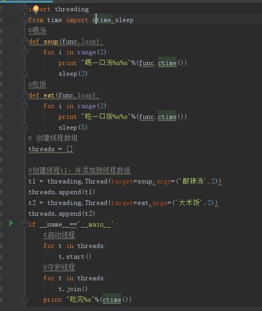Run script via green gutter arrow
The height and width of the screenshot is (311, 262).
click(11, 223)
